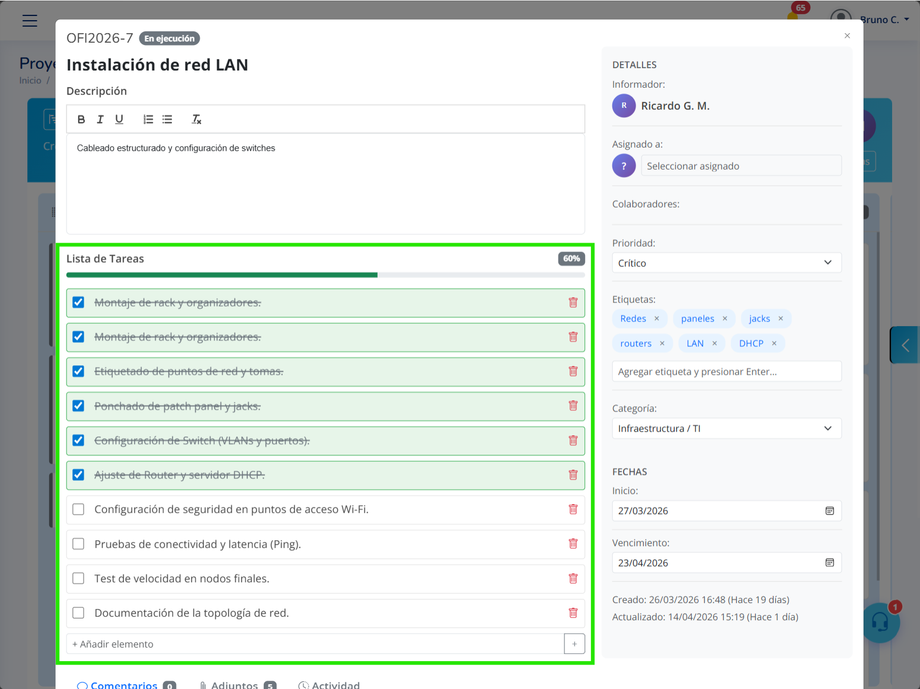Click the 60% task progress bar

(x=325, y=275)
